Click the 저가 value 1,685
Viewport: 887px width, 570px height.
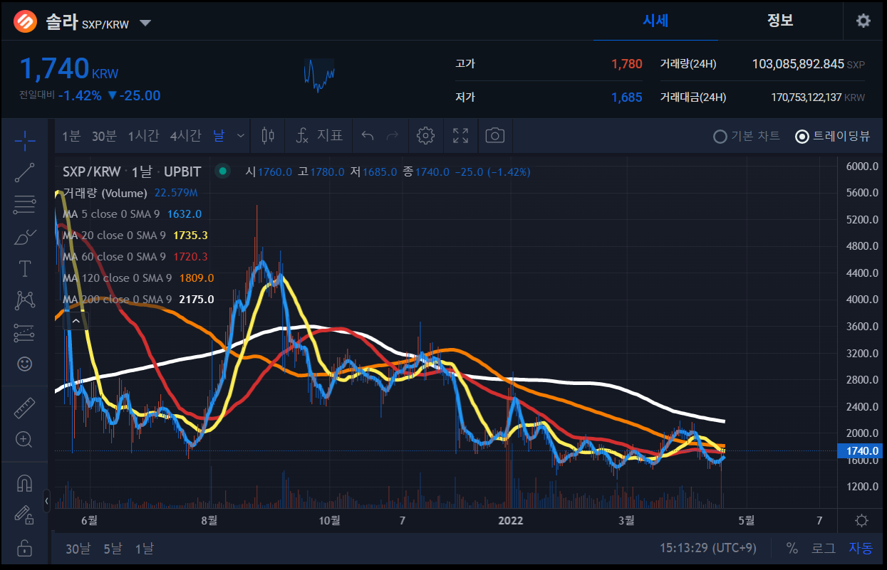coord(626,97)
